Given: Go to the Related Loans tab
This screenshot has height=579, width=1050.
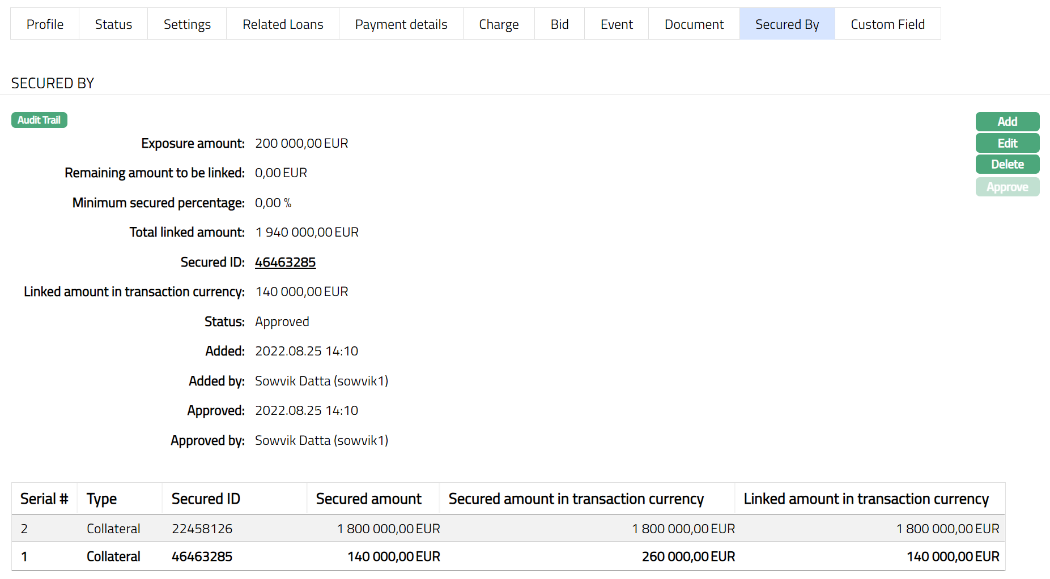Looking at the screenshot, I should (283, 24).
